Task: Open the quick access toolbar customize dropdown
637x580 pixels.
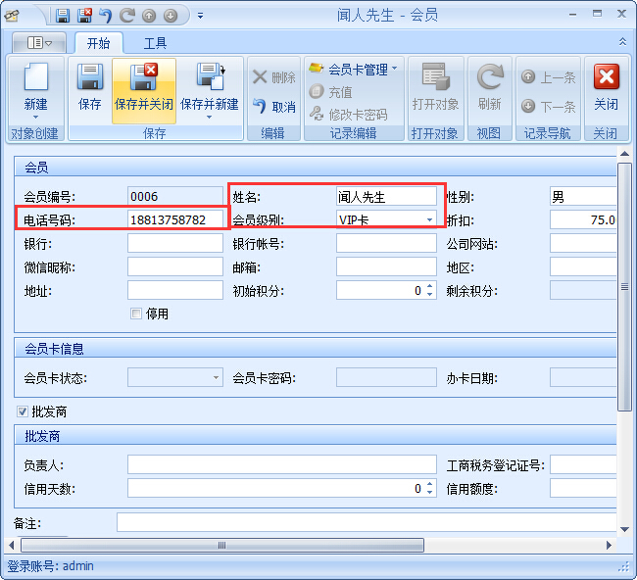Action: 200,16
